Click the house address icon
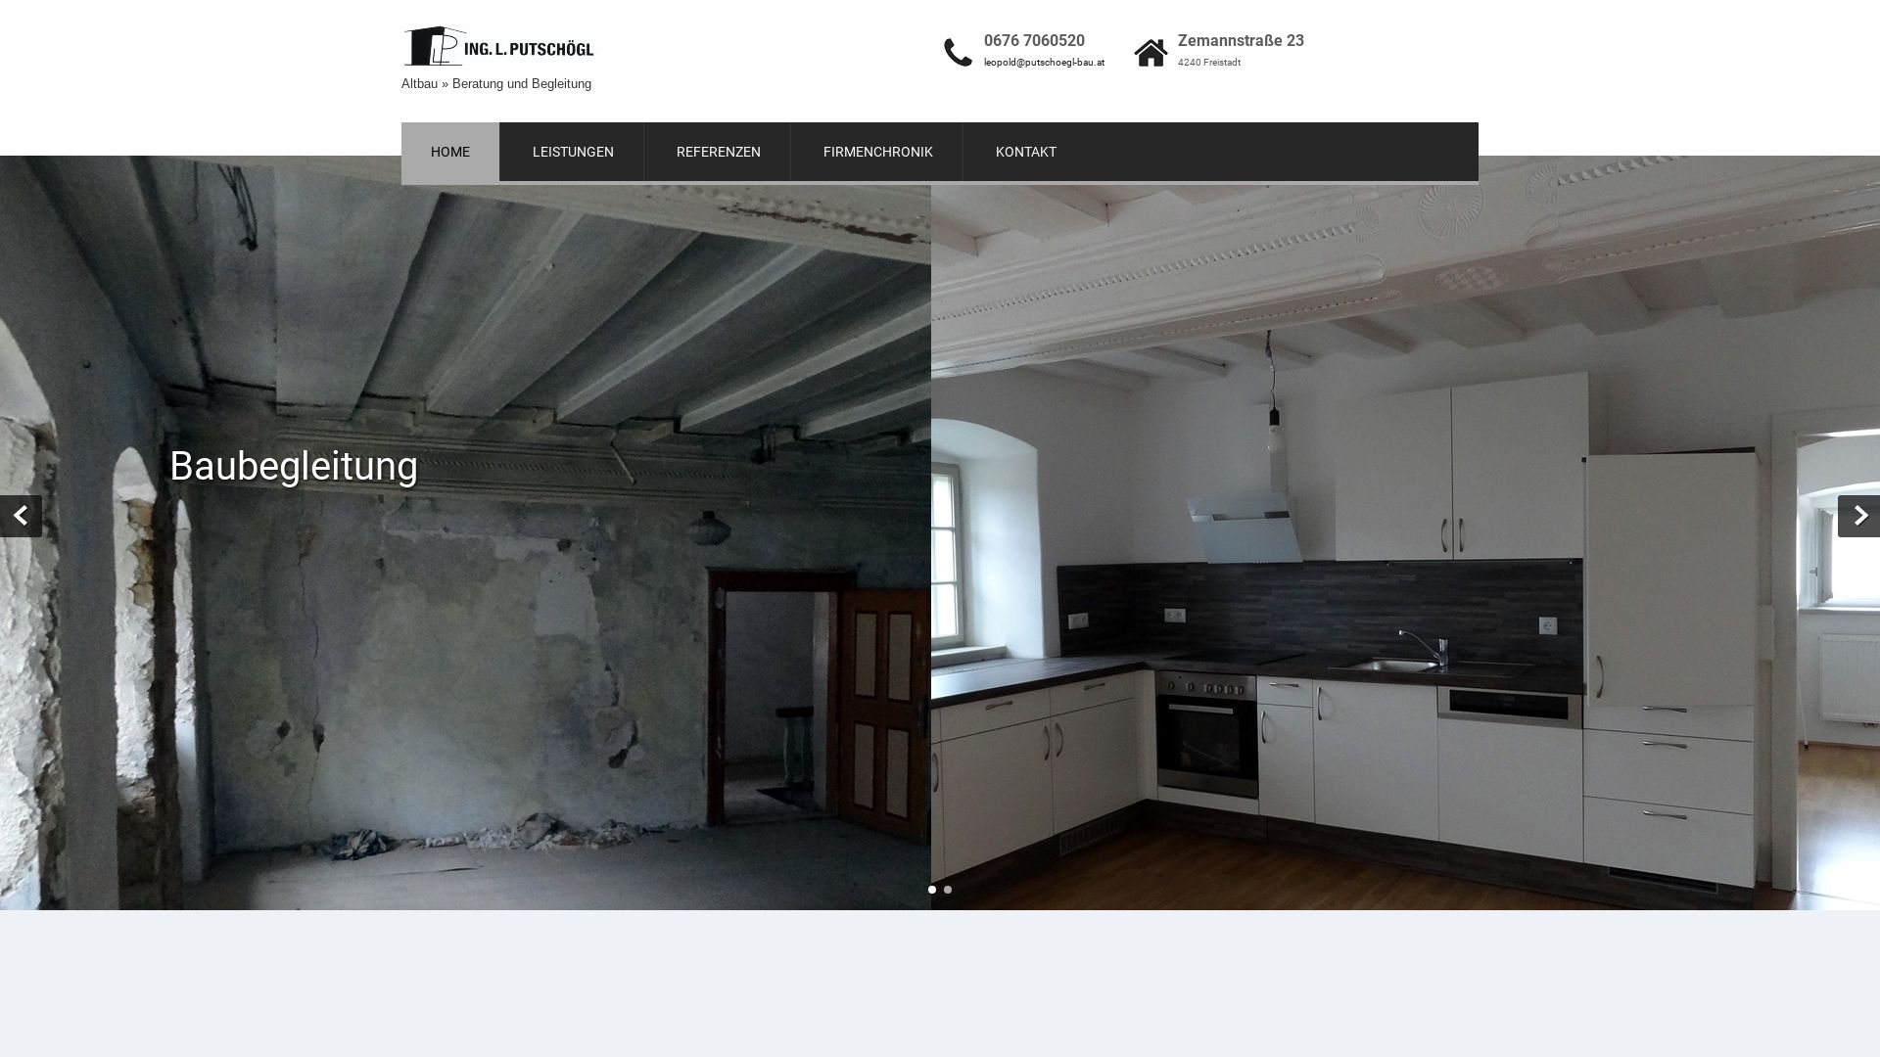Screen dimensions: 1880x1057 pyautogui.click(x=1151, y=53)
